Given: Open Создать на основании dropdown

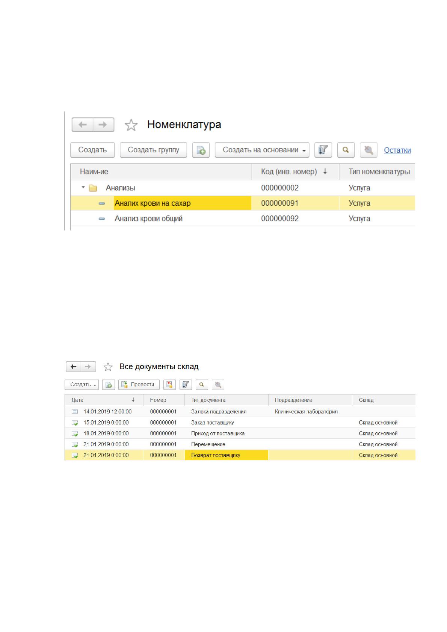Looking at the screenshot, I should point(262,150).
